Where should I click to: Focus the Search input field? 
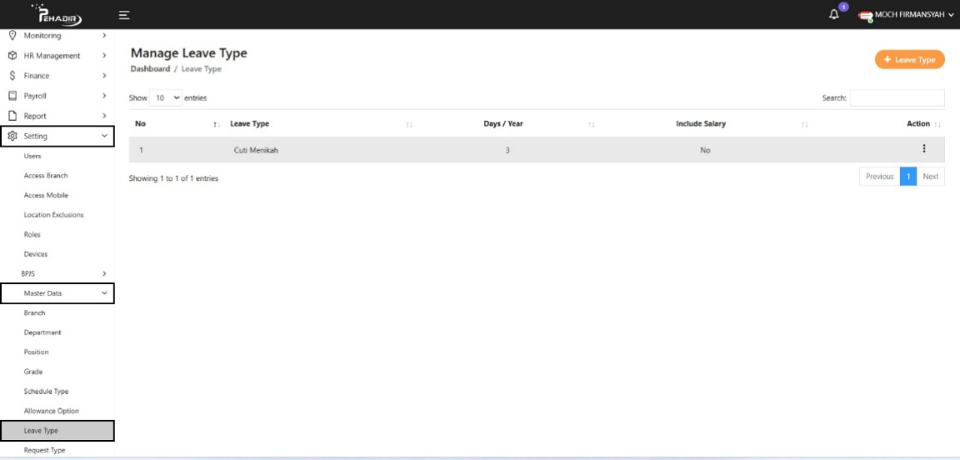point(897,98)
